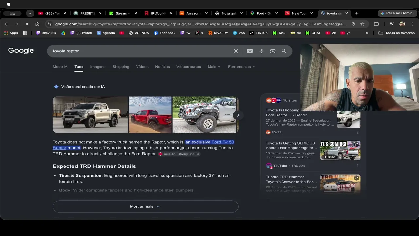This screenshot has height=236, width=419.
Task: Expand AI overview with Mostrar mais
Action: click(x=145, y=206)
